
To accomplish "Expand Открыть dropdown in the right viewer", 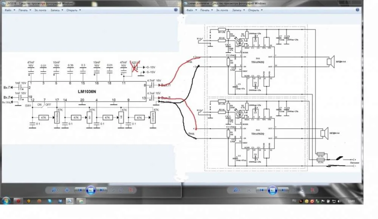I will tap(255, 10).
